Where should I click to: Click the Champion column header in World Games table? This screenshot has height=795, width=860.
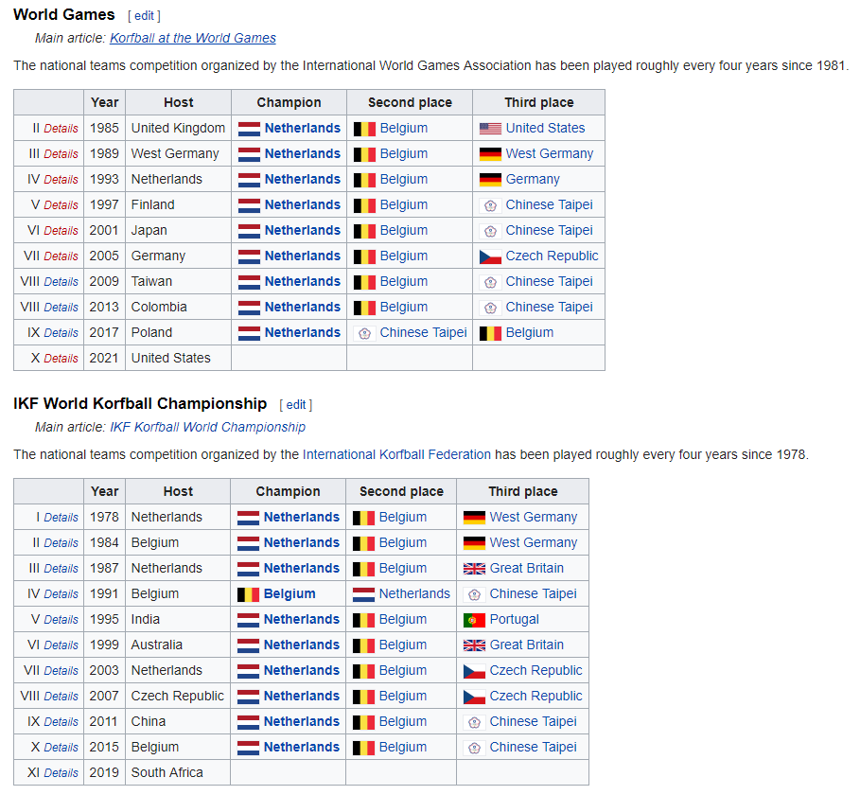pos(290,102)
